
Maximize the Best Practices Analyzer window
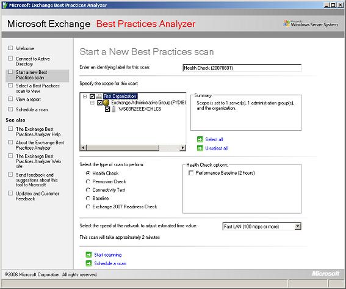[x=333, y=5]
